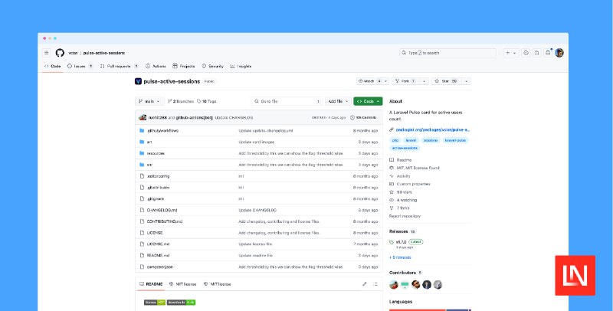
Task: Open the notifications inbox icon
Action: [548, 53]
